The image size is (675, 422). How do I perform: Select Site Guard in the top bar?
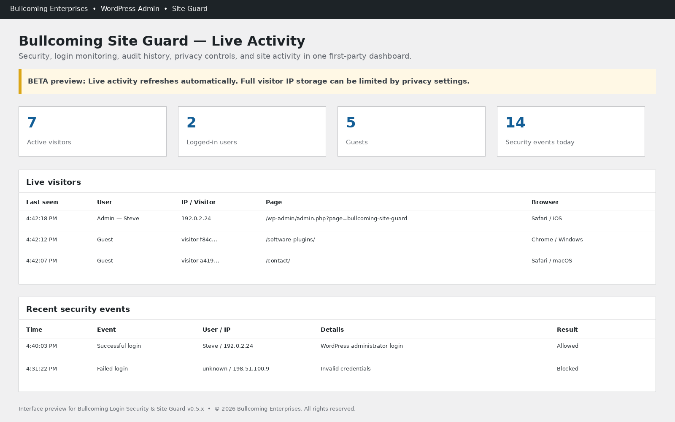[190, 9]
